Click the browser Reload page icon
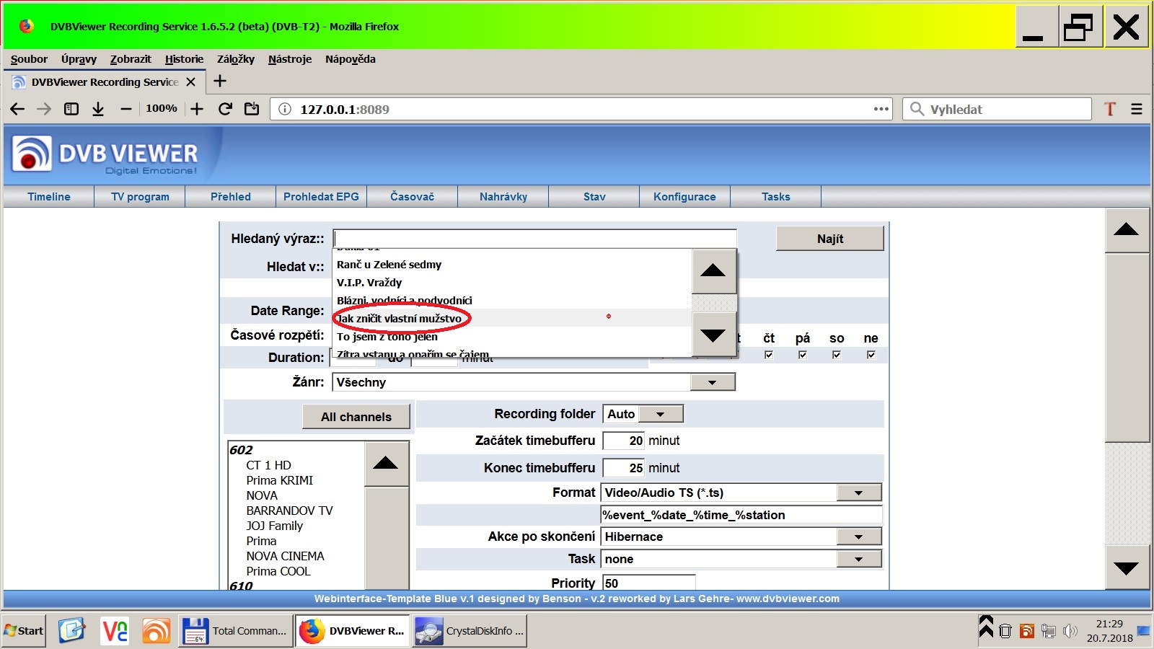The height and width of the screenshot is (649, 1154). (225, 109)
